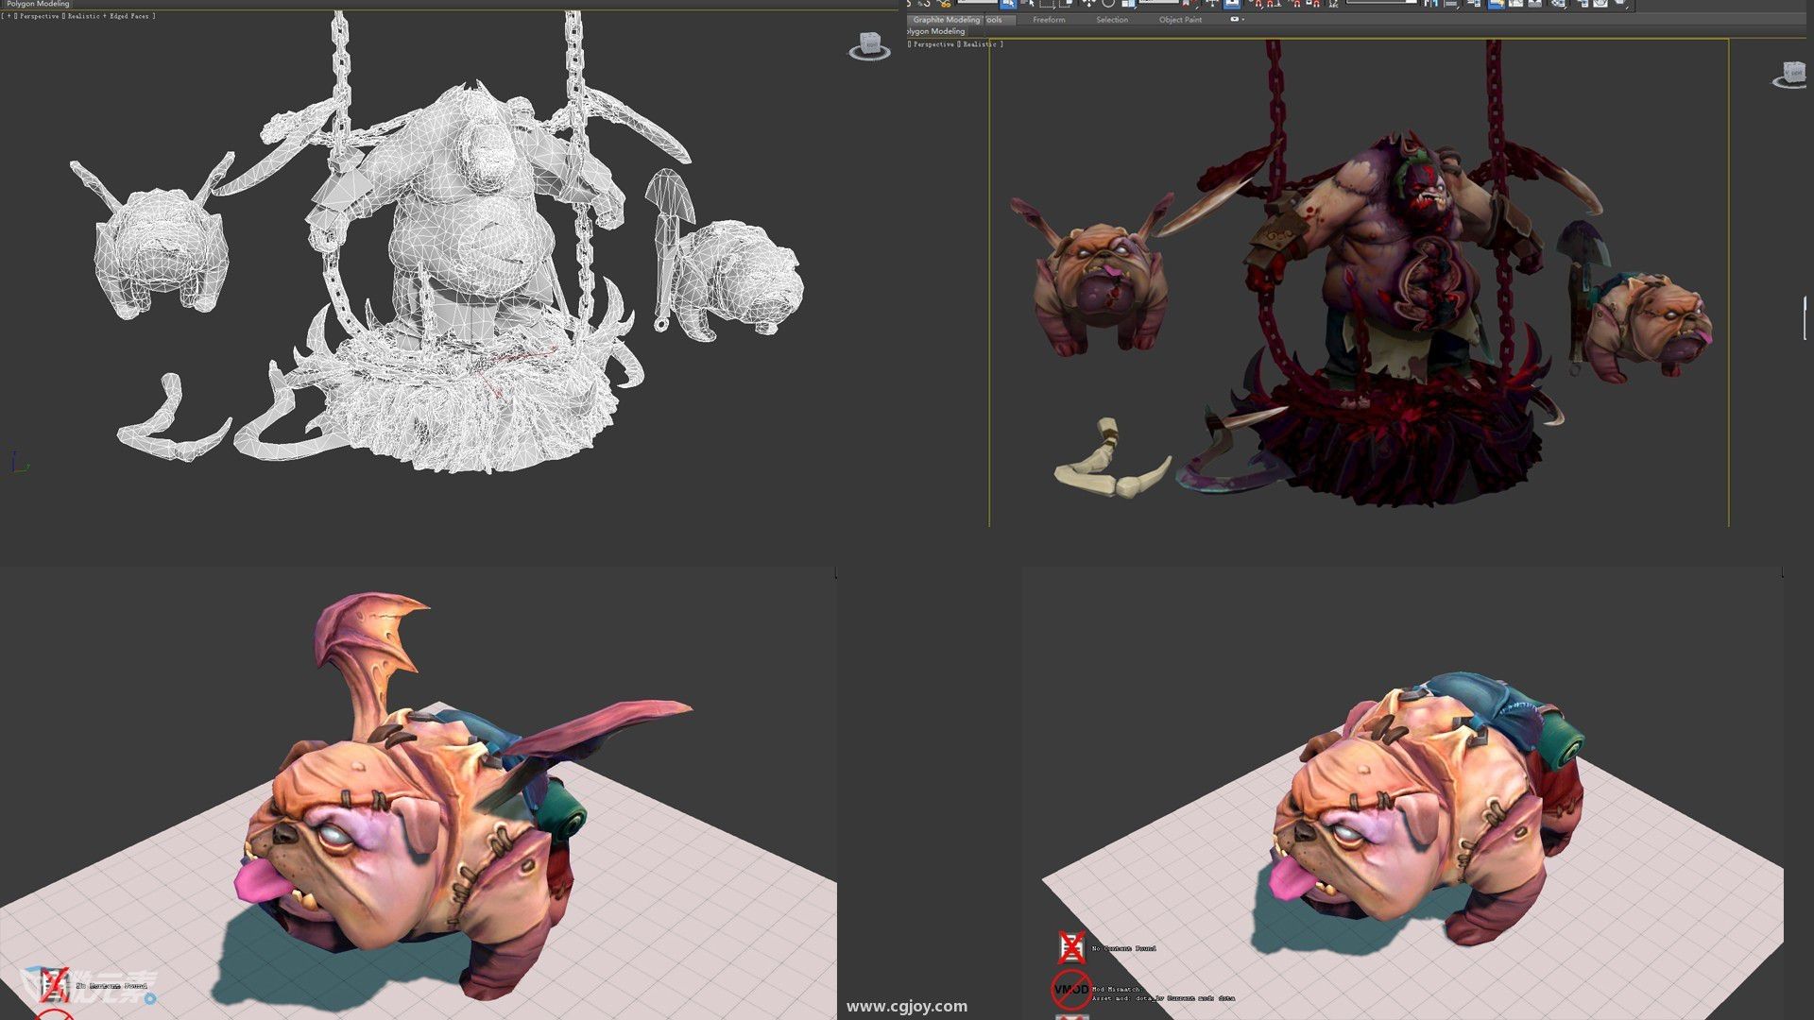Open the Selection ribbon tab
The width and height of the screenshot is (1814, 1020).
pyautogui.click(x=1112, y=20)
